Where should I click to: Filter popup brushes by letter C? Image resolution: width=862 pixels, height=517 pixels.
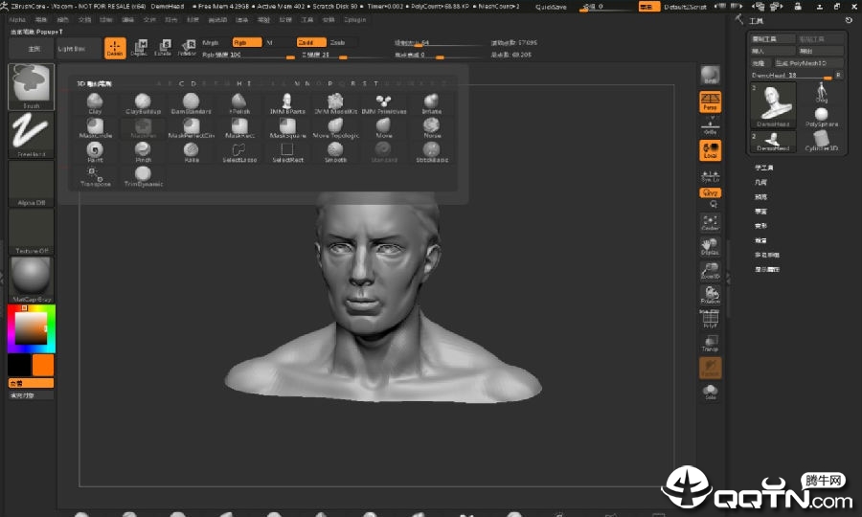182,83
